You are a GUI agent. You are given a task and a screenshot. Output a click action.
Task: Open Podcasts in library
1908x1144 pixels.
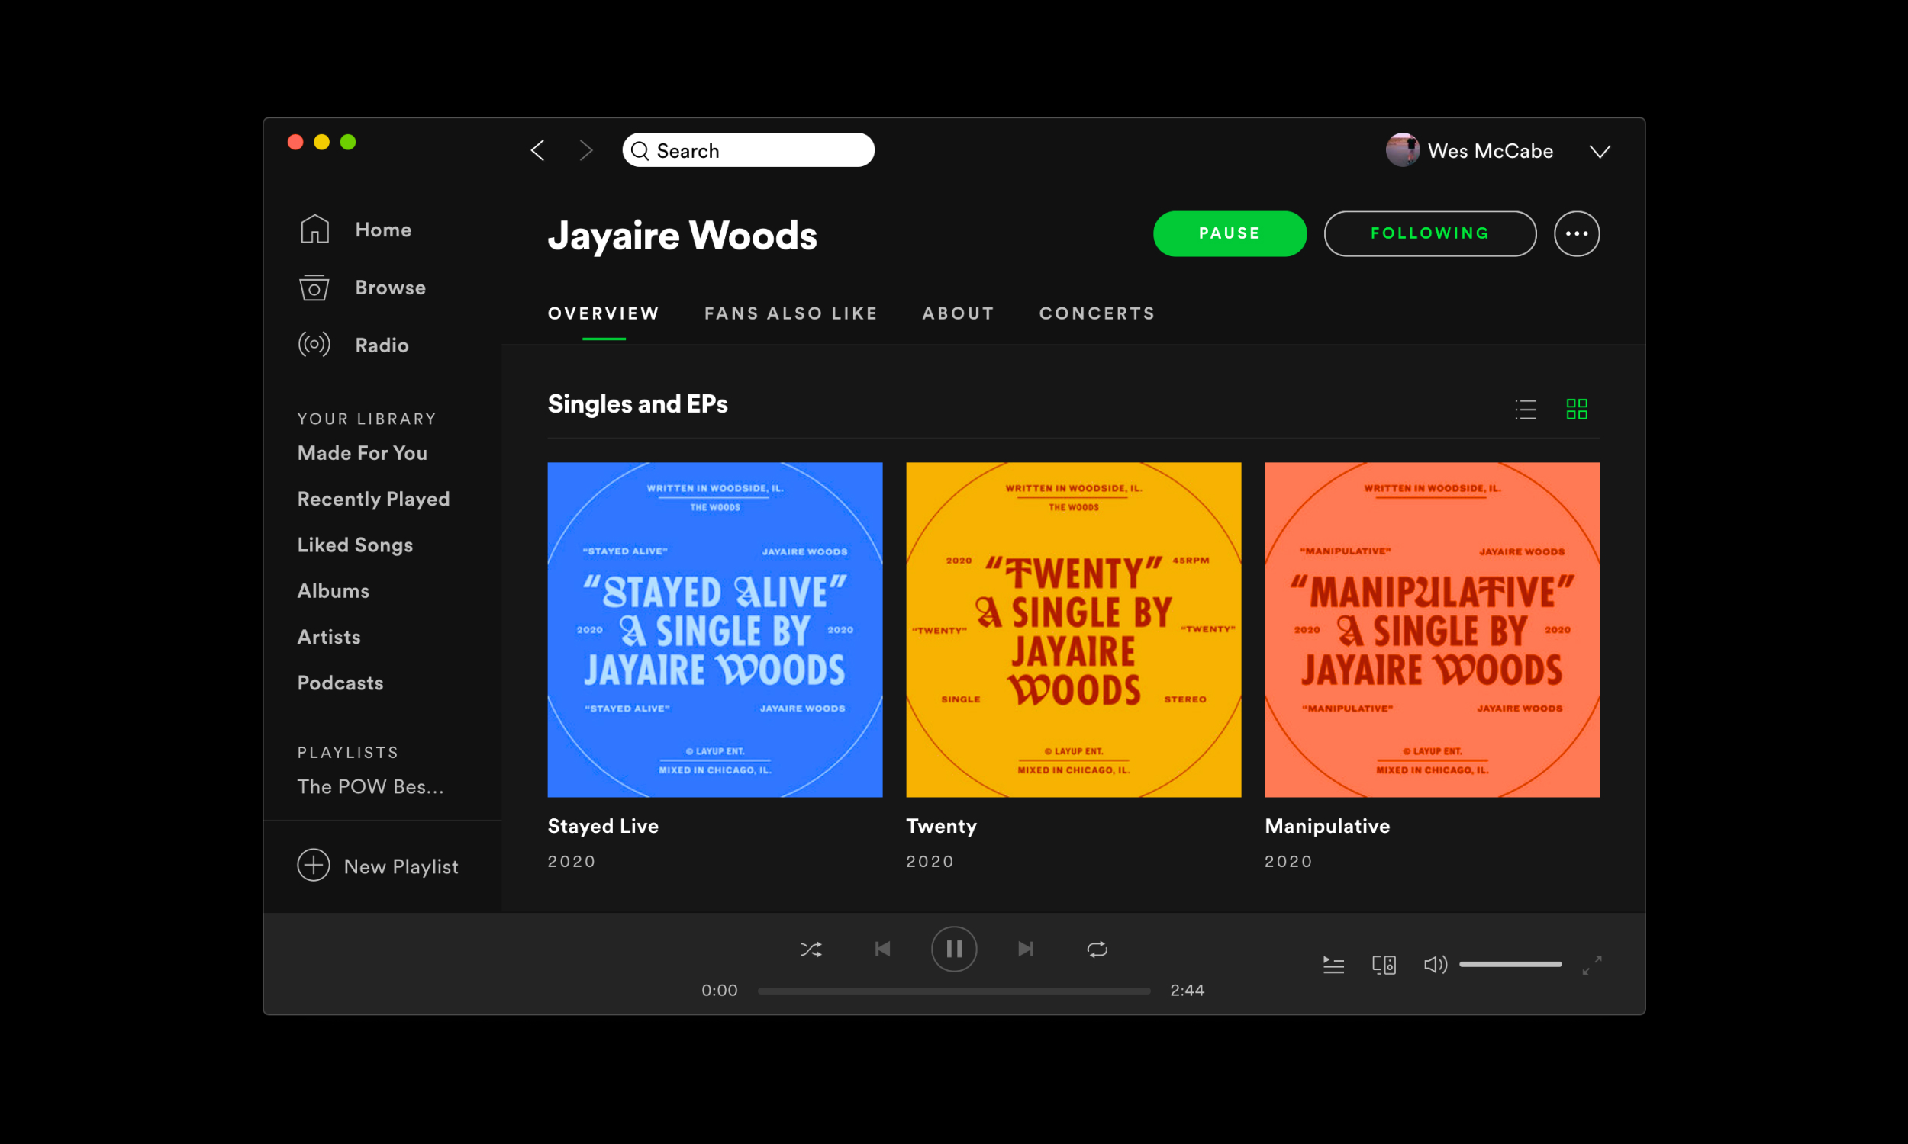click(340, 683)
